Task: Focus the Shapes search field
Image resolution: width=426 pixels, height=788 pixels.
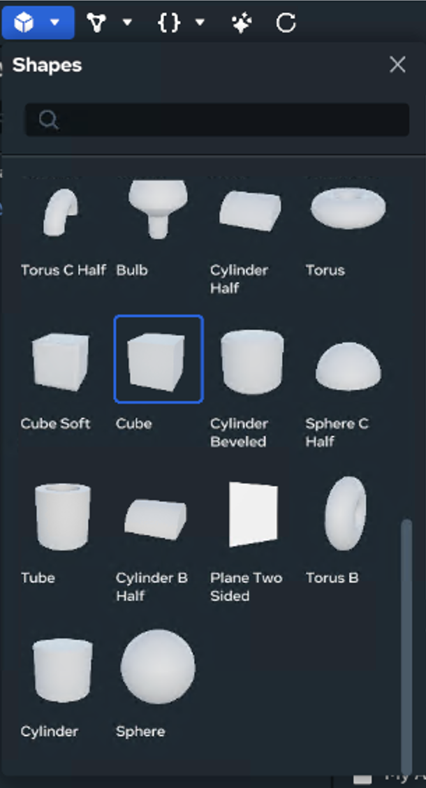Action: tap(217, 119)
